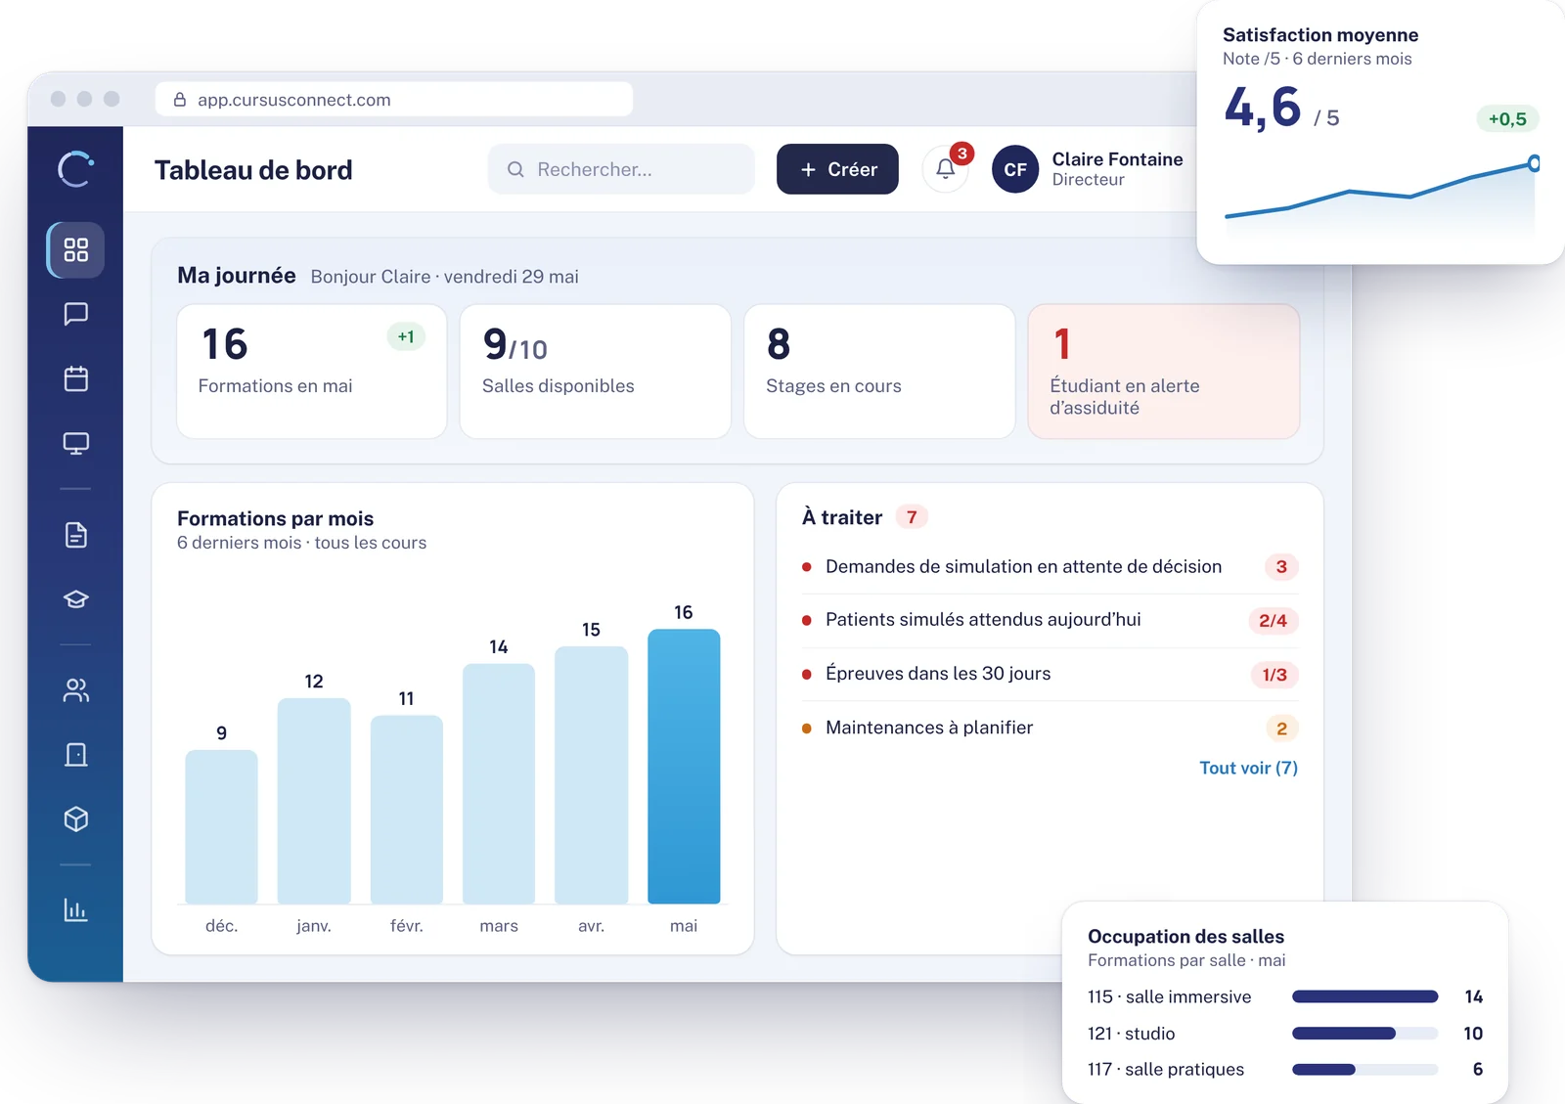This screenshot has width=1565, height=1104.
Task: Open the Salles disponibles card
Action: tap(595, 372)
